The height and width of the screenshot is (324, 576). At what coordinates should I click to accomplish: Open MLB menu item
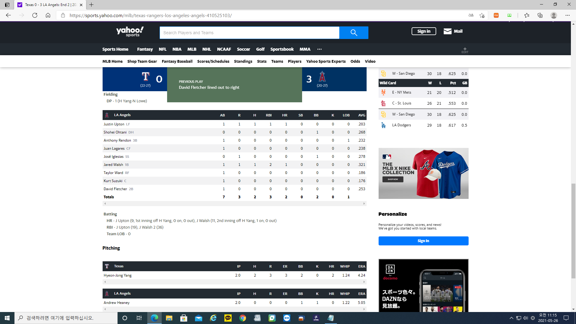[192, 49]
